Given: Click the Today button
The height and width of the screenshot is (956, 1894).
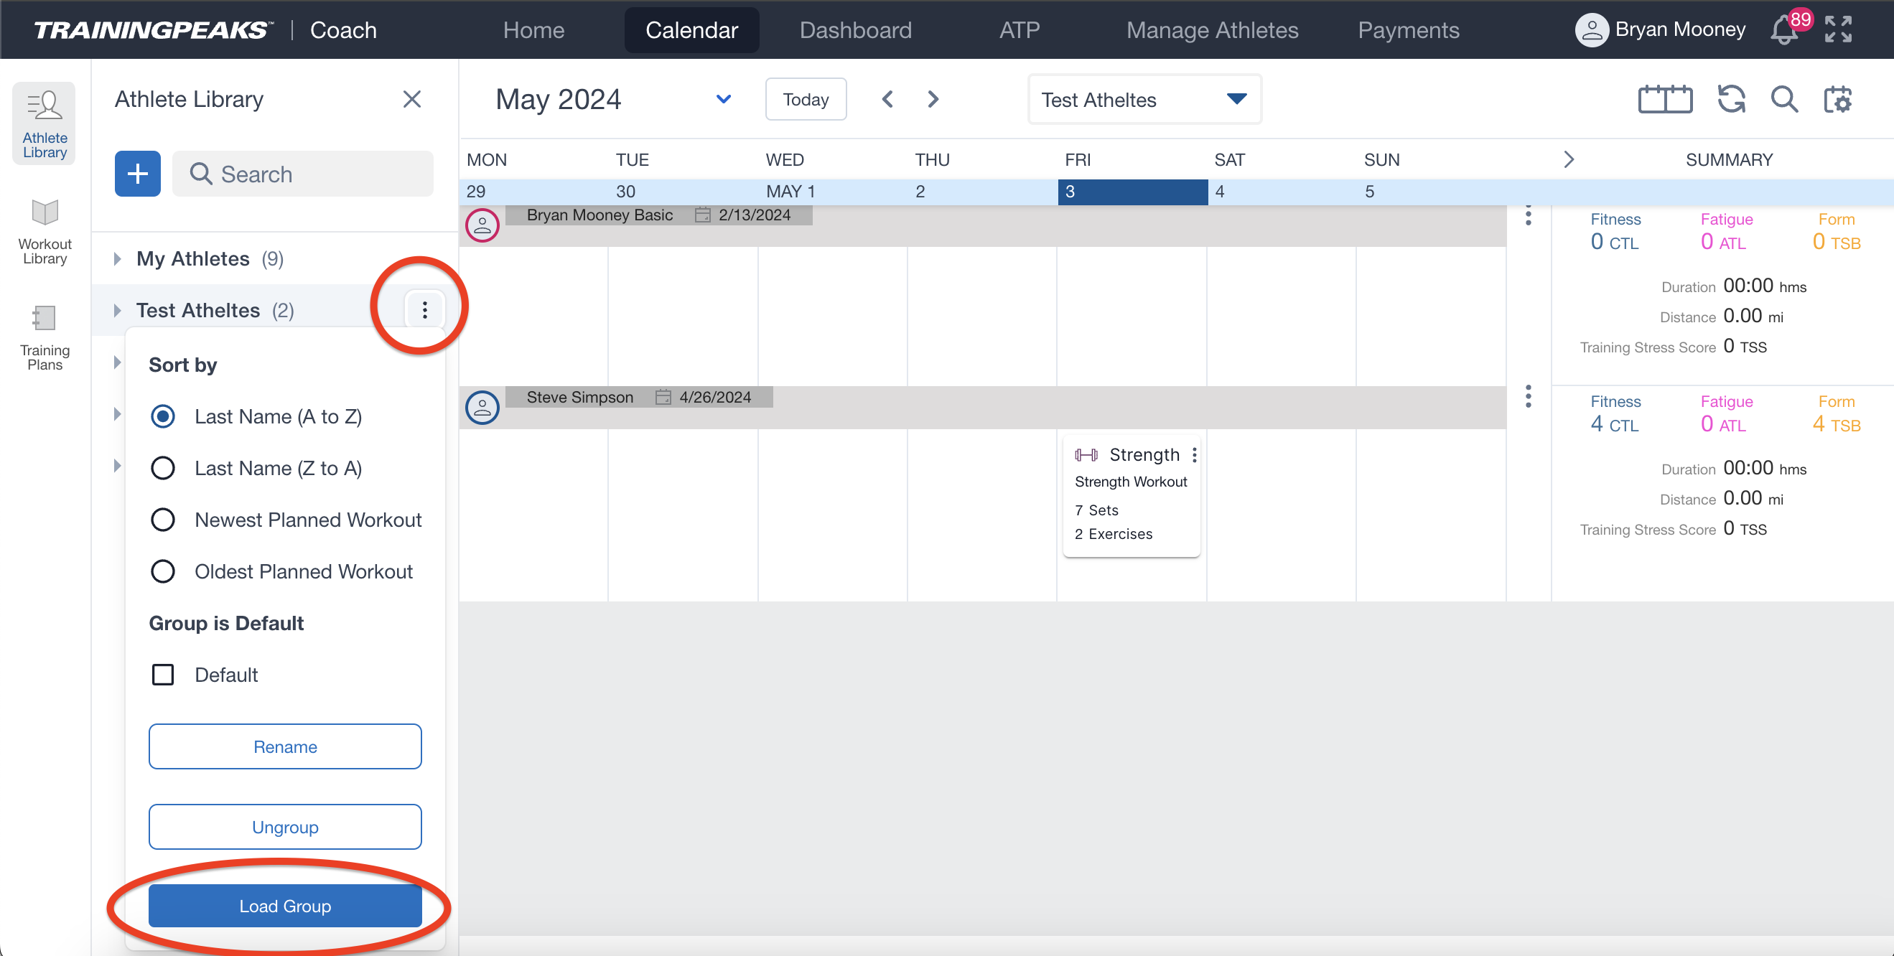Looking at the screenshot, I should [805, 99].
